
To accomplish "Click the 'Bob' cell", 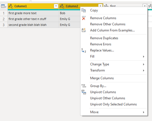I will click(70, 13).
